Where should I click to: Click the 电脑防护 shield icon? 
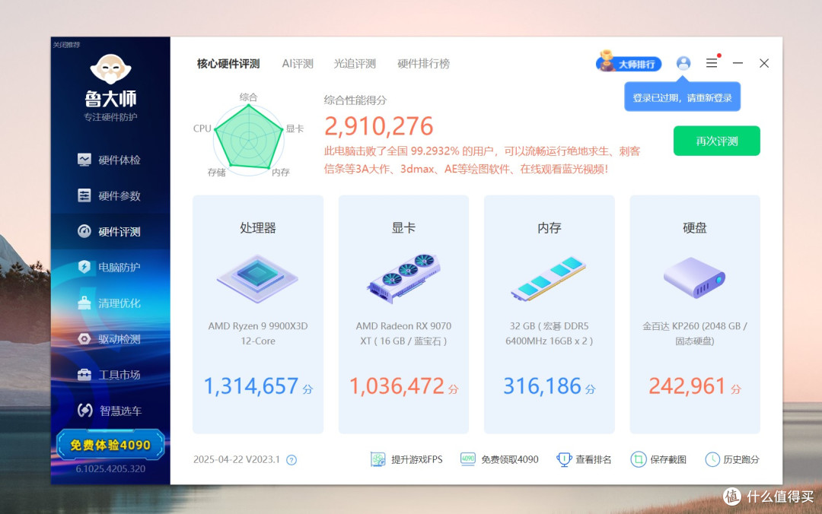[x=84, y=267]
